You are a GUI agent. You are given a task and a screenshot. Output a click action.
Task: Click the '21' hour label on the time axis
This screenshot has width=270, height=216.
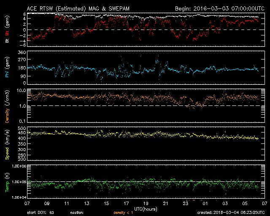click(165, 203)
